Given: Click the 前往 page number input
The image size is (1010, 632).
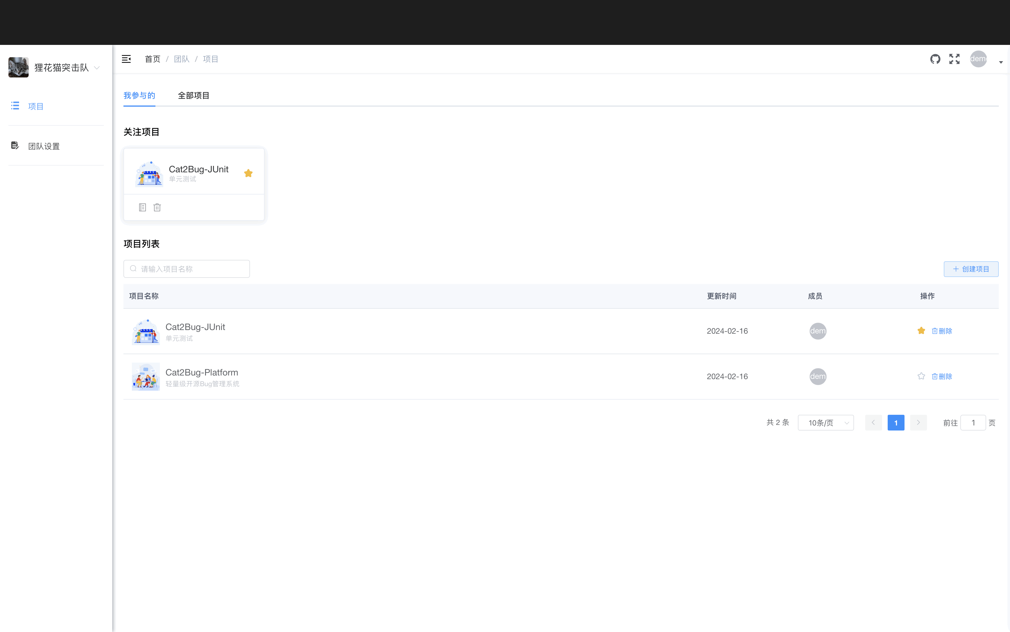Looking at the screenshot, I should point(973,423).
